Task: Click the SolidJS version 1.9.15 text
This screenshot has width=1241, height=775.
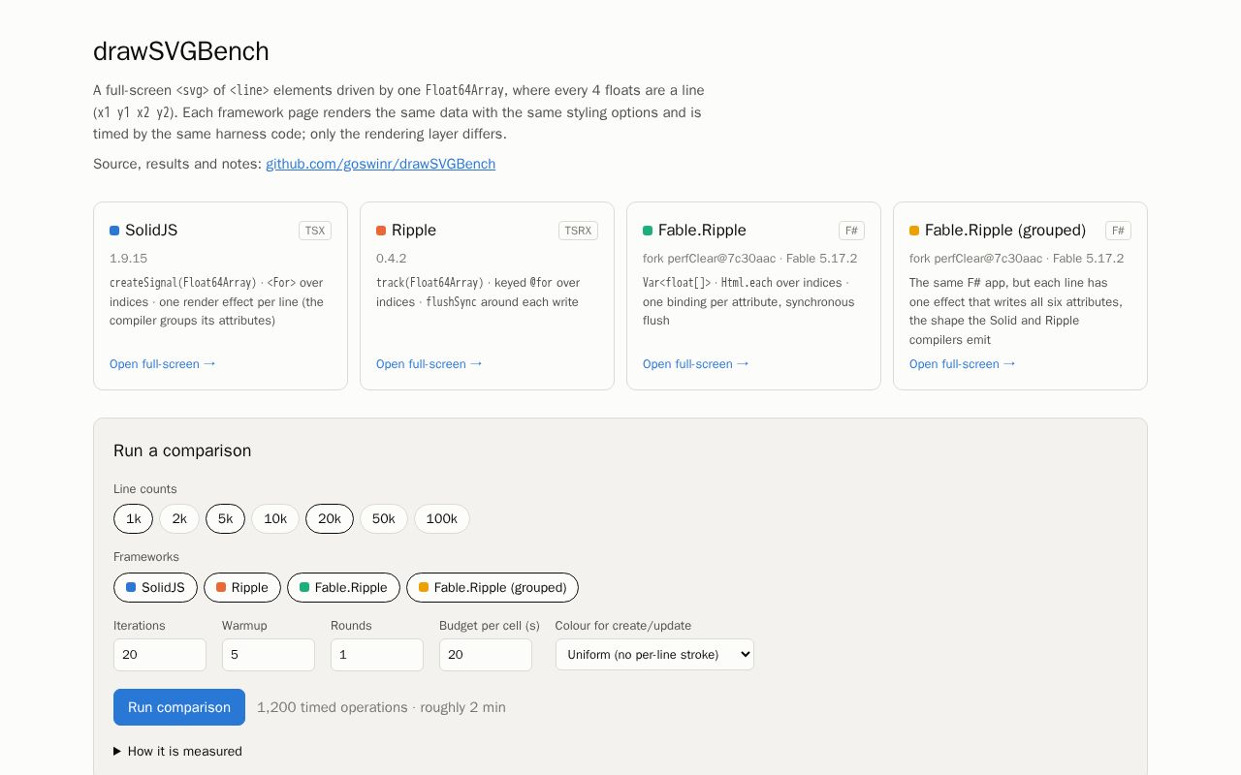Action: (128, 259)
